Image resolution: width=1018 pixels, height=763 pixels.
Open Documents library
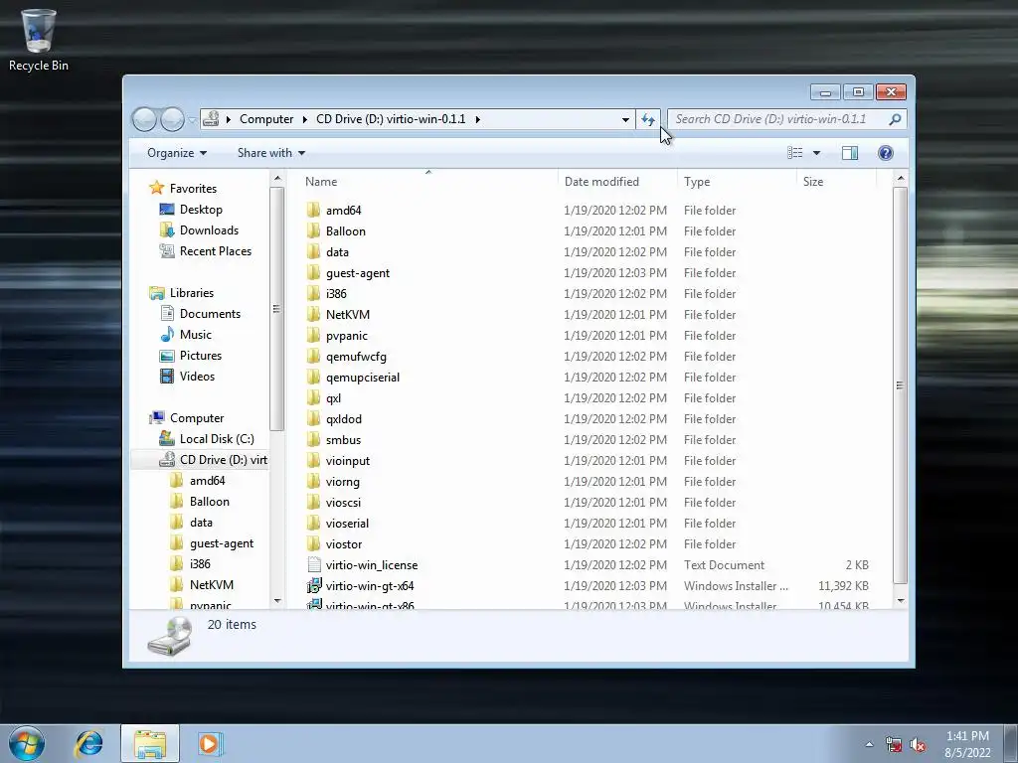click(x=210, y=313)
